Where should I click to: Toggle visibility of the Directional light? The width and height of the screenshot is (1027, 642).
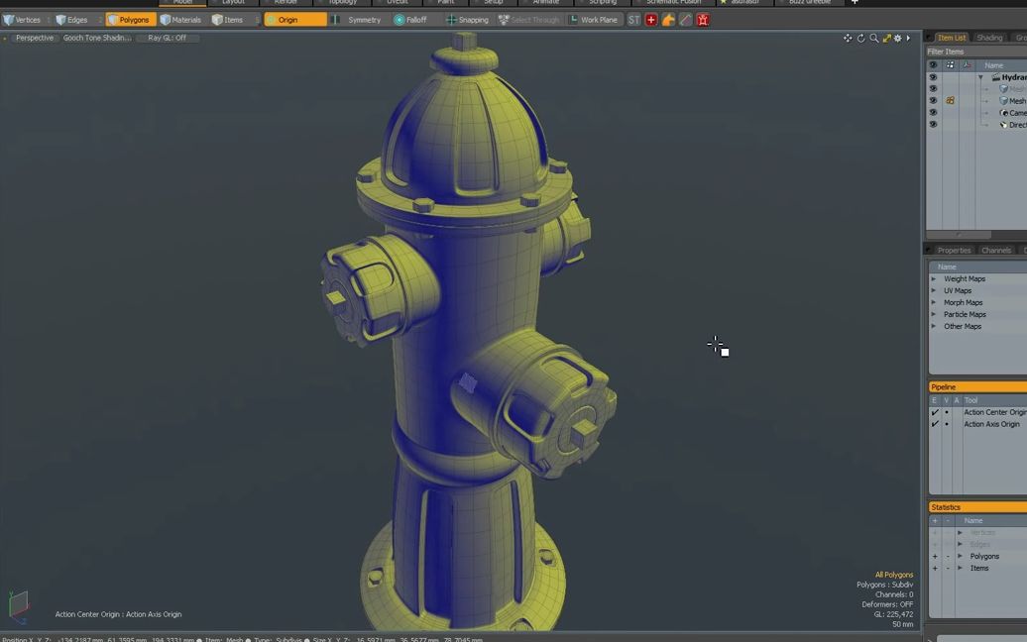tap(933, 124)
